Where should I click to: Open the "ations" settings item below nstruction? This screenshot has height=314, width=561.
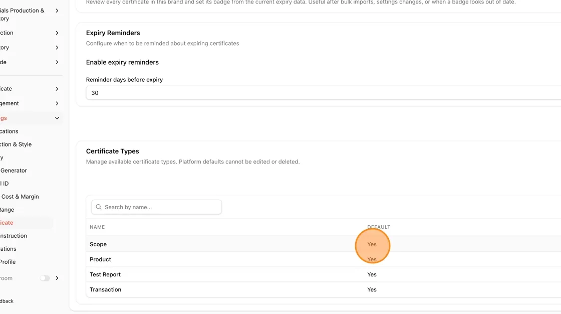pos(8,249)
